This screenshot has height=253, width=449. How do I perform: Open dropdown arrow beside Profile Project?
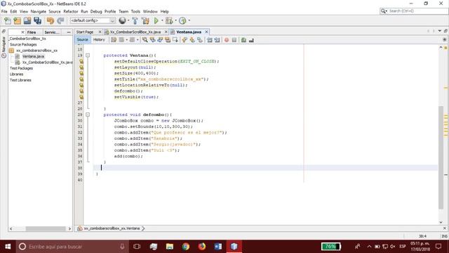pos(189,20)
